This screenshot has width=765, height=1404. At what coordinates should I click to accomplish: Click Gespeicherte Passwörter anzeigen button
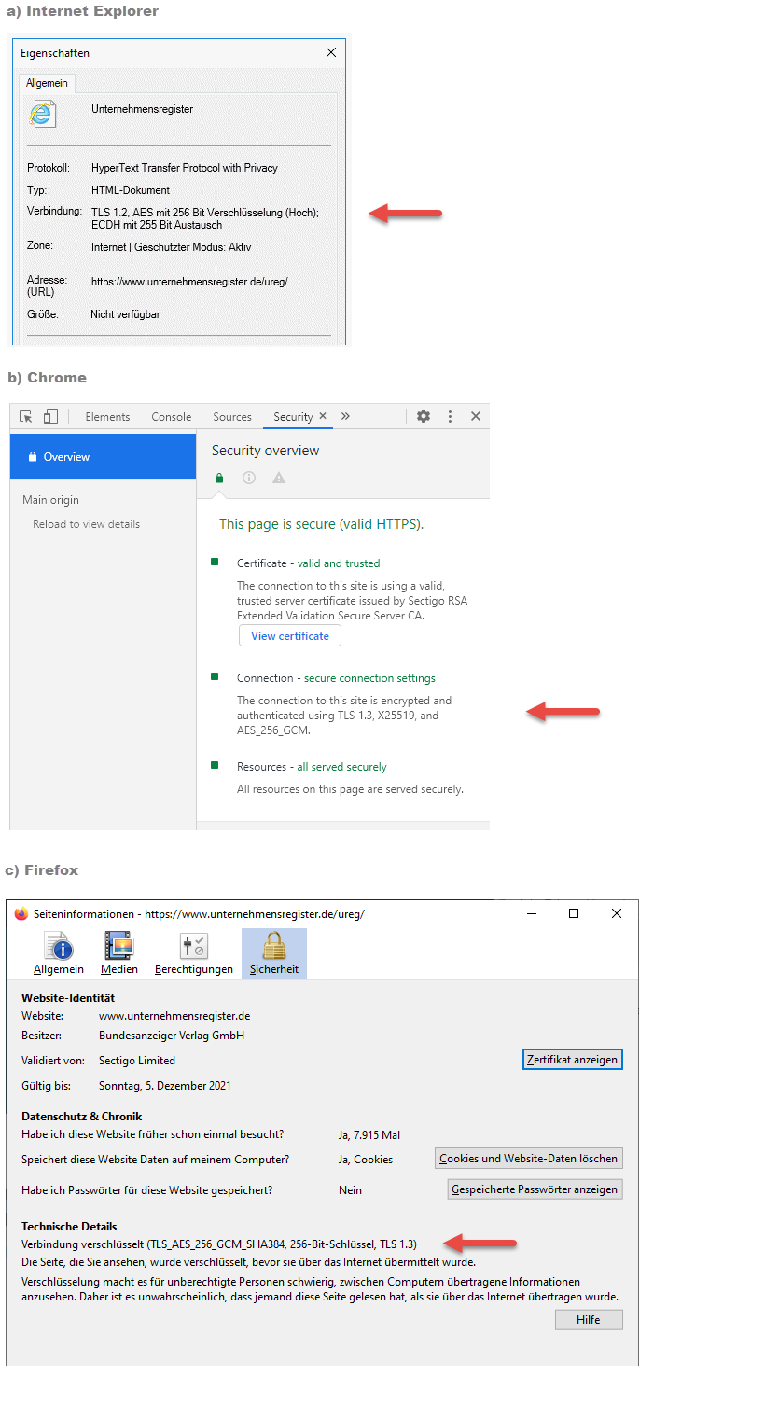535,1189
